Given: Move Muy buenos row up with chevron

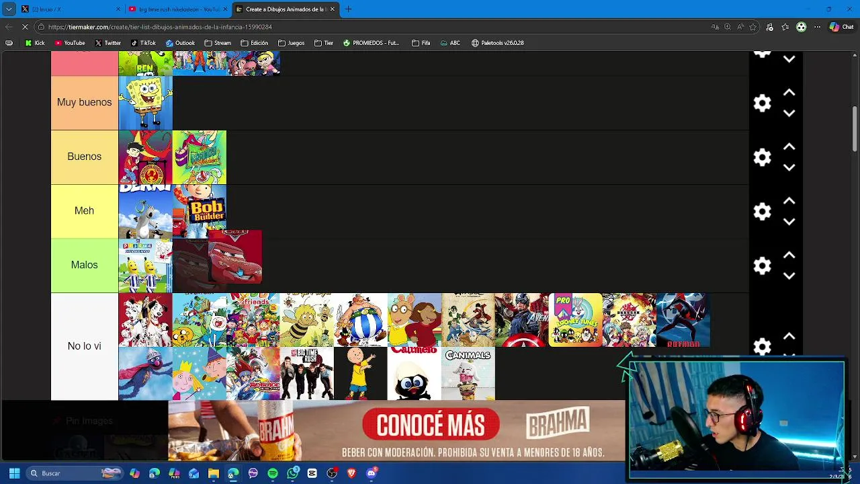Looking at the screenshot, I should [789, 93].
